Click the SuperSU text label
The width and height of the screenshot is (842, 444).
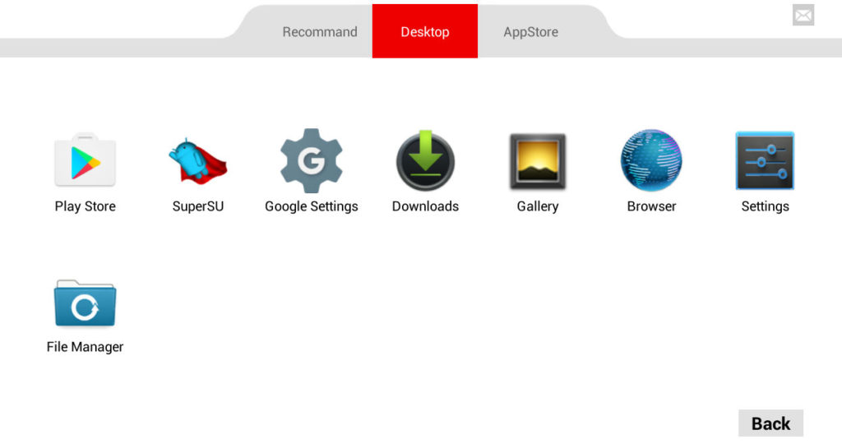coord(197,206)
